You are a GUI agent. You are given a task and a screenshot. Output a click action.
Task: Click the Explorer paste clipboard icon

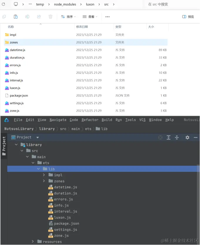16,16
